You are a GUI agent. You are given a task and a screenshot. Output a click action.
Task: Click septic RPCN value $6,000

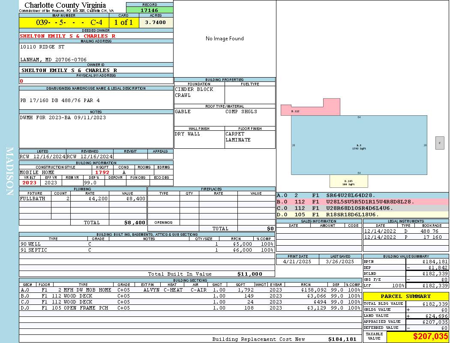(x=243, y=250)
